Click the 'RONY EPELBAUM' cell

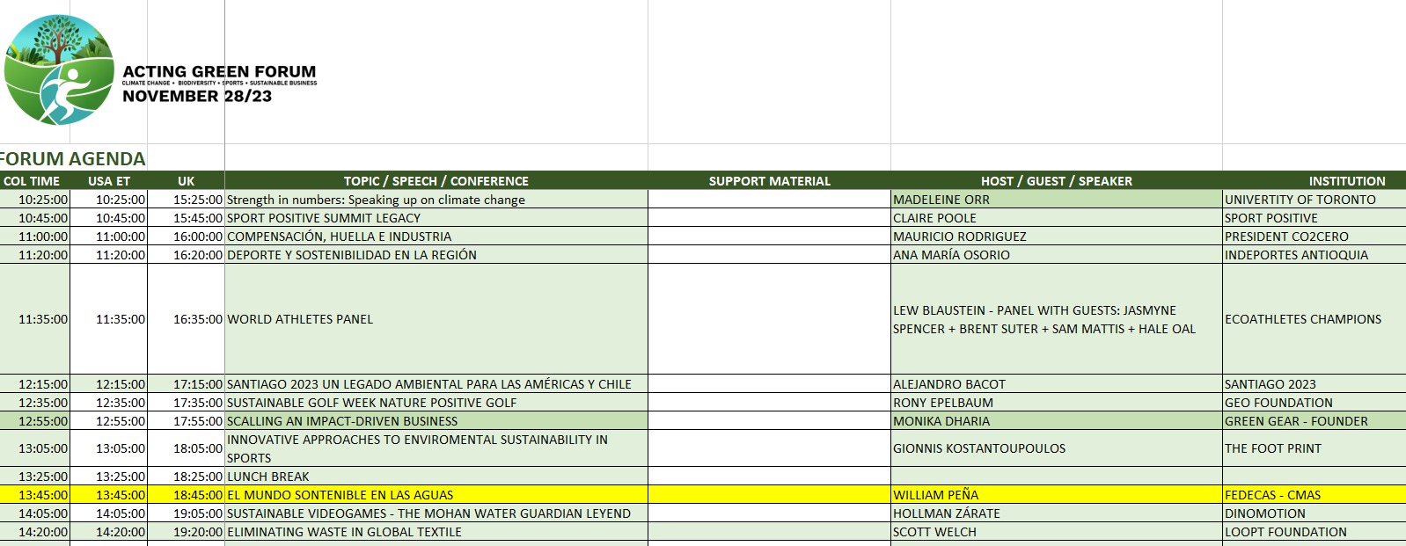coord(1057,403)
